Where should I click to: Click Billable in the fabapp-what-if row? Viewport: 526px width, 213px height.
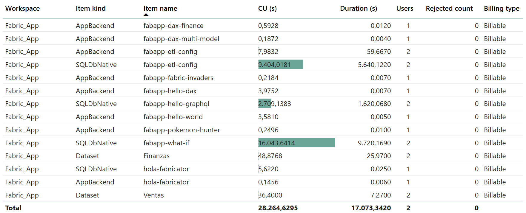(495, 143)
